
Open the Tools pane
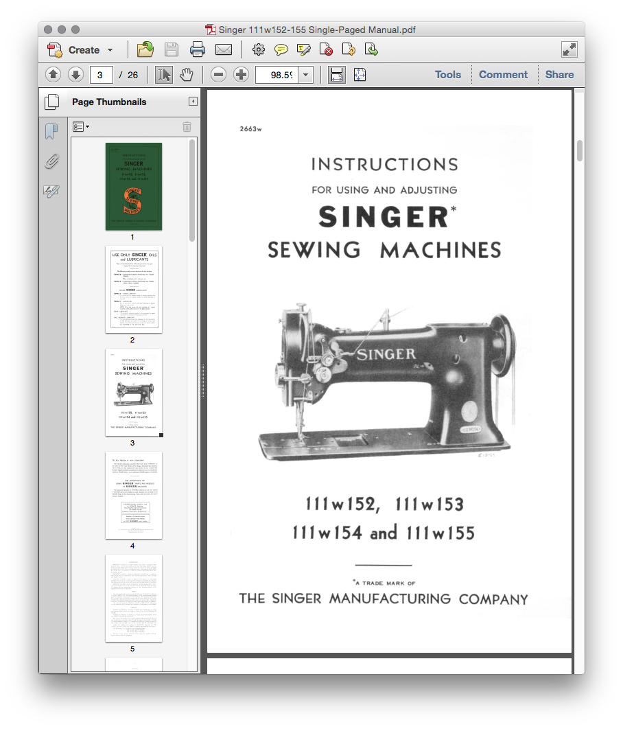447,74
